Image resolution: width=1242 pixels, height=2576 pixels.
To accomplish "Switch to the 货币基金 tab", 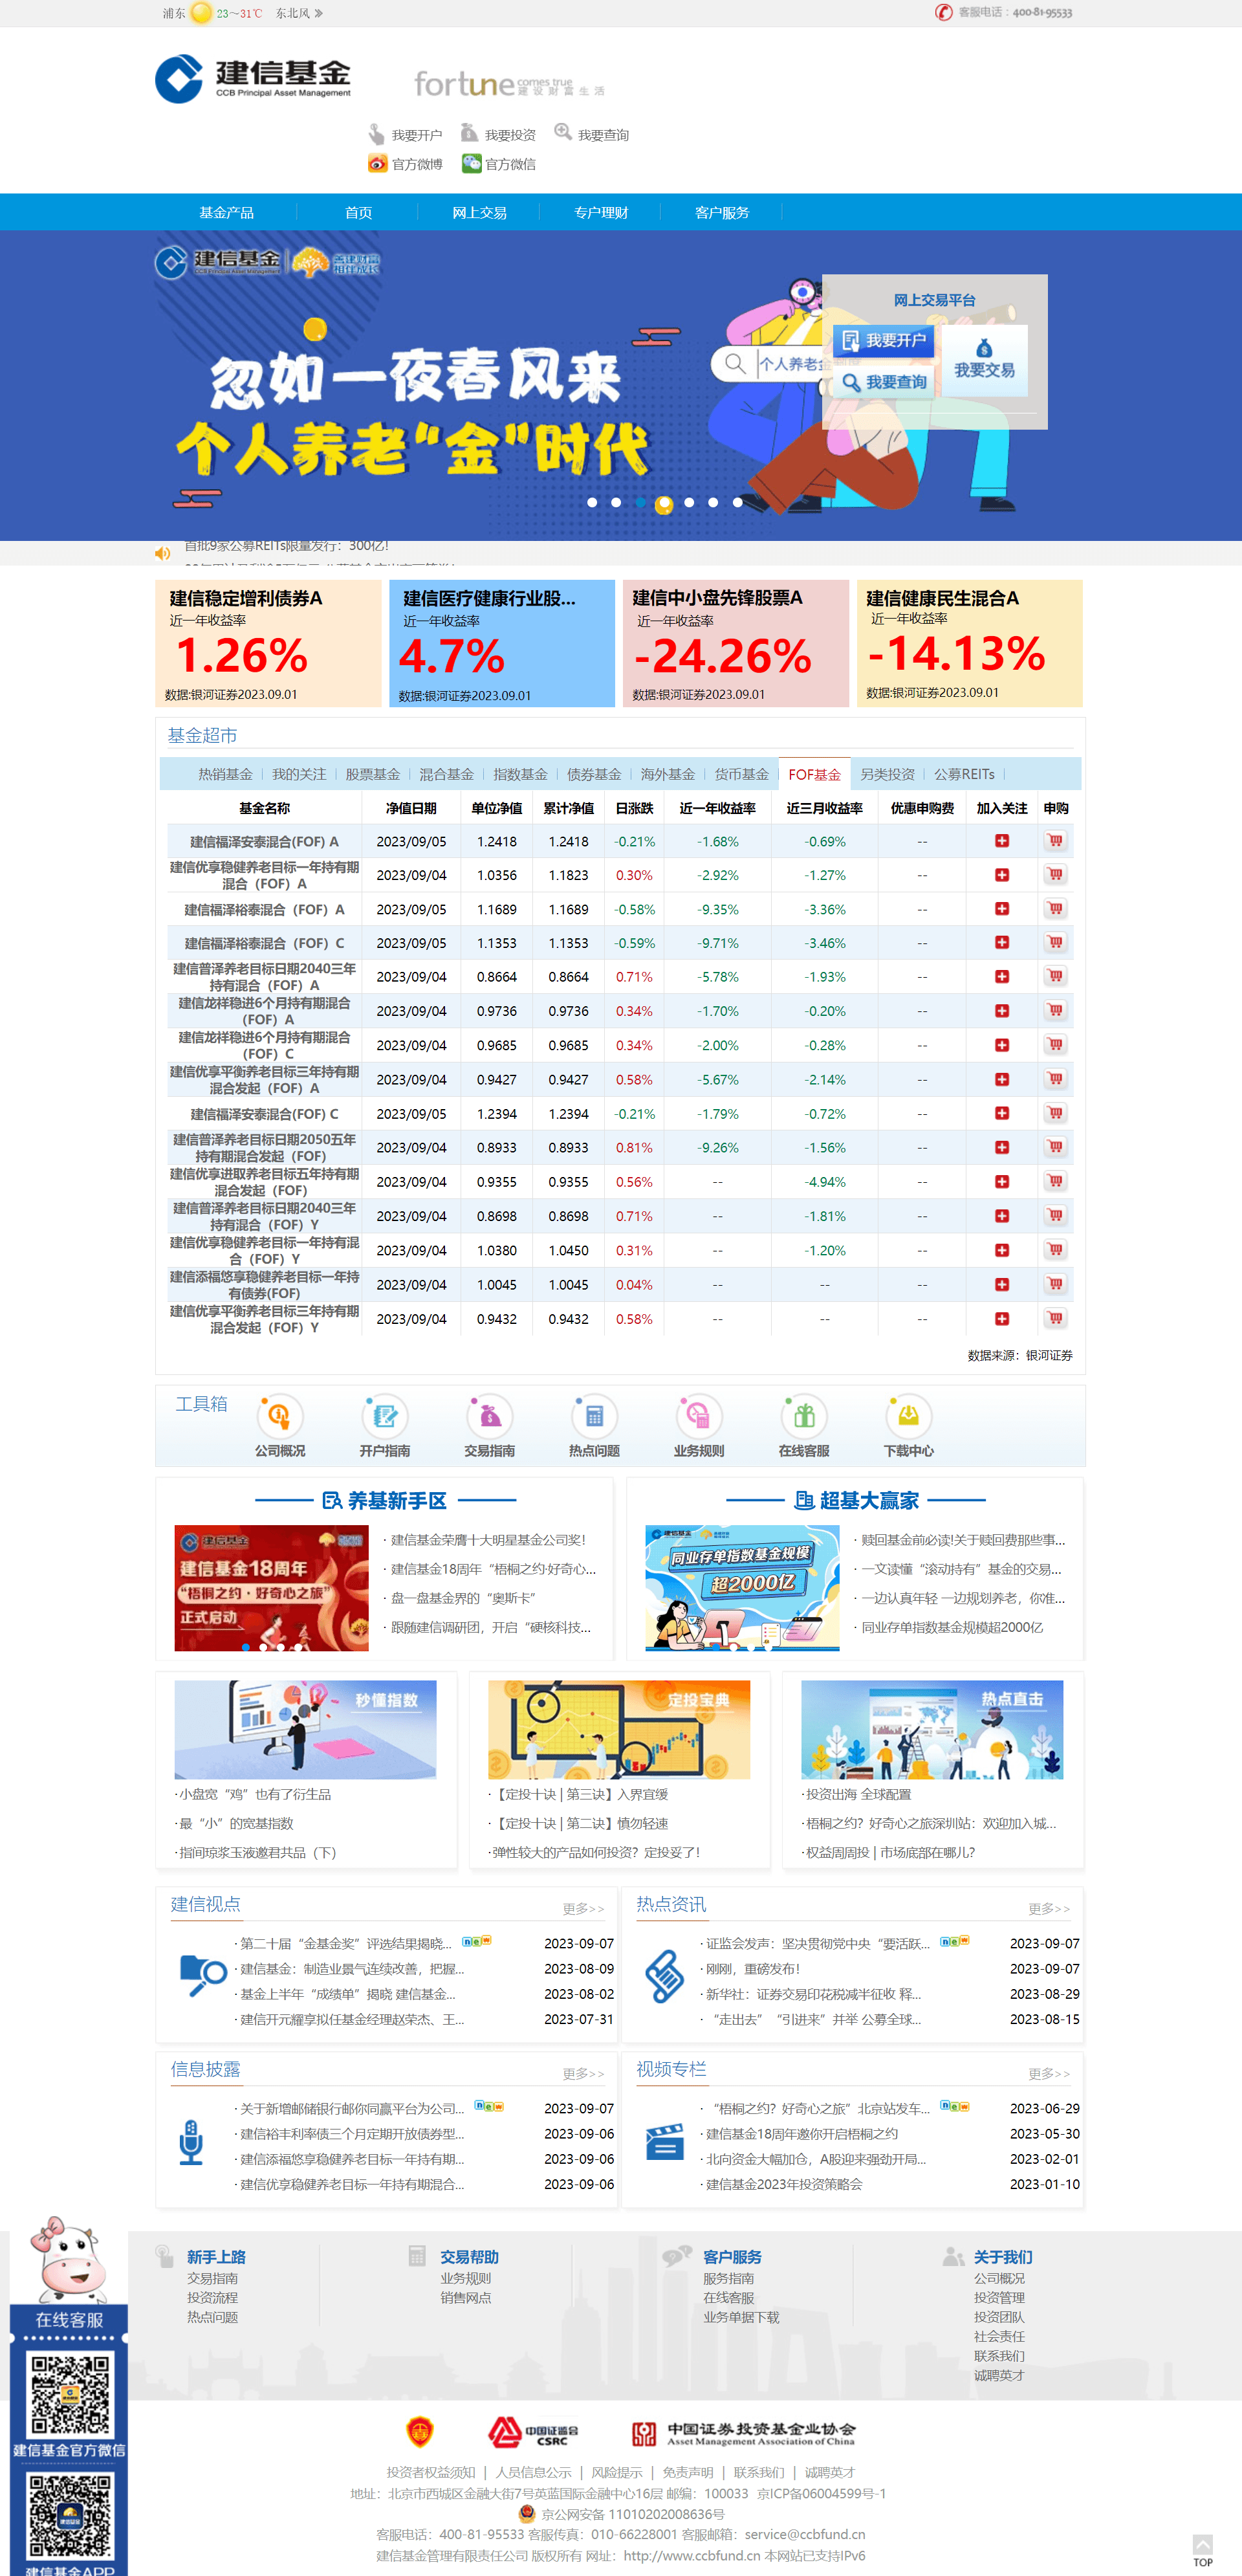I will tap(741, 774).
